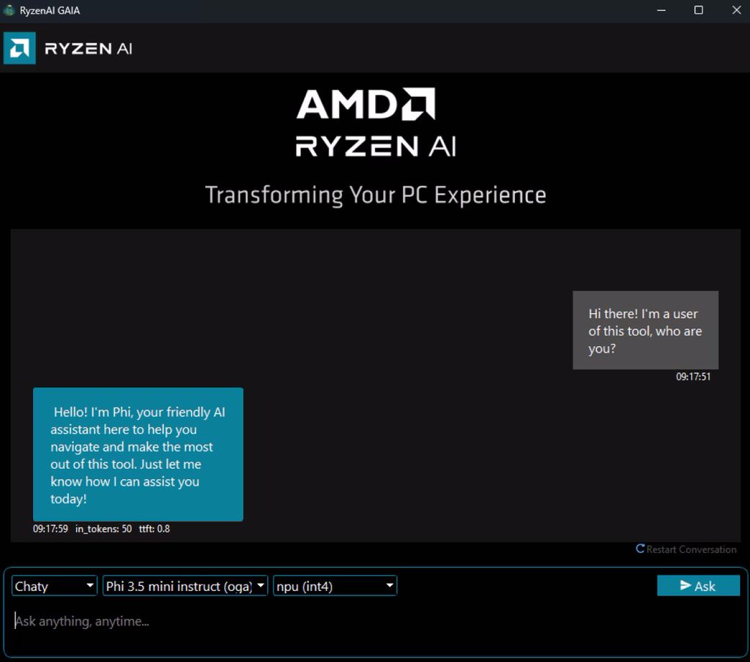The image size is (750, 662).
Task: Click the in_tokens: 50 stat label
Action: pyautogui.click(x=103, y=528)
